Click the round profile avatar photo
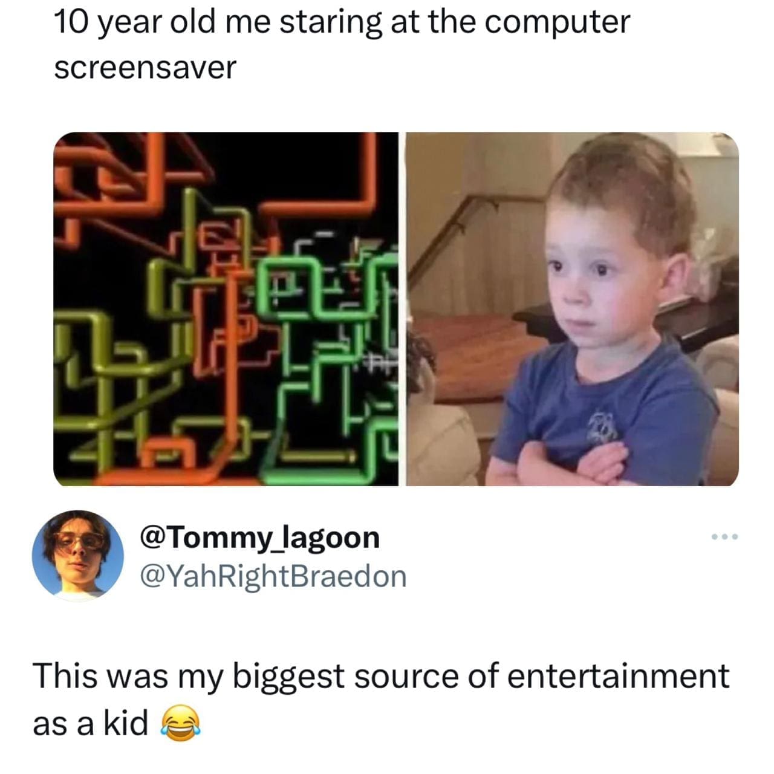The width and height of the screenshot is (774, 774). click(x=77, y=555)
